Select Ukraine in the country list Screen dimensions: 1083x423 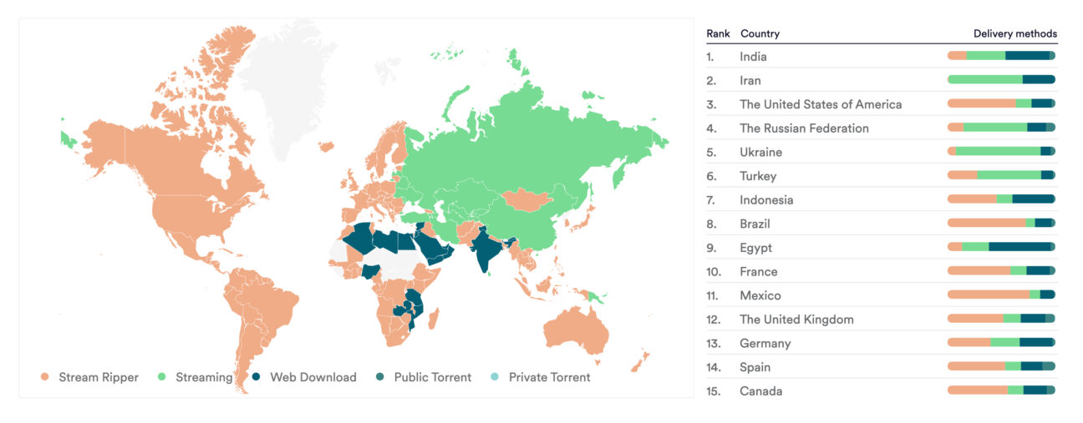(760, 153)
